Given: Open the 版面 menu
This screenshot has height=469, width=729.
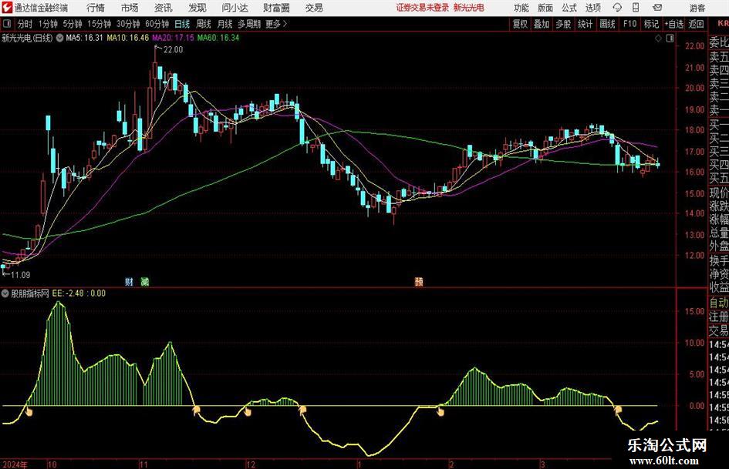Looking at the screenshot, I should tap(545, 8).
